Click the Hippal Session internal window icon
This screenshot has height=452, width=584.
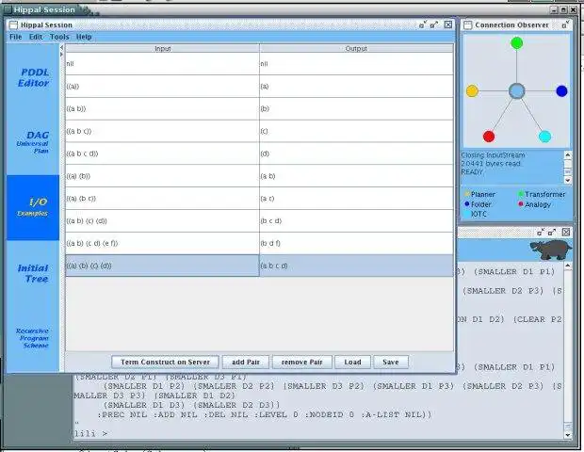pyautogui.click(x=13, y=24)
